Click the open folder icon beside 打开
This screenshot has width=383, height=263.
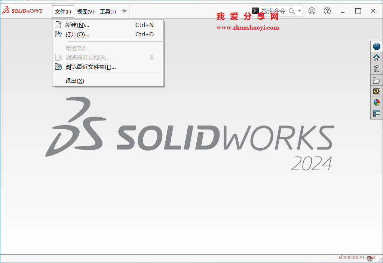(x=58, y=34)
